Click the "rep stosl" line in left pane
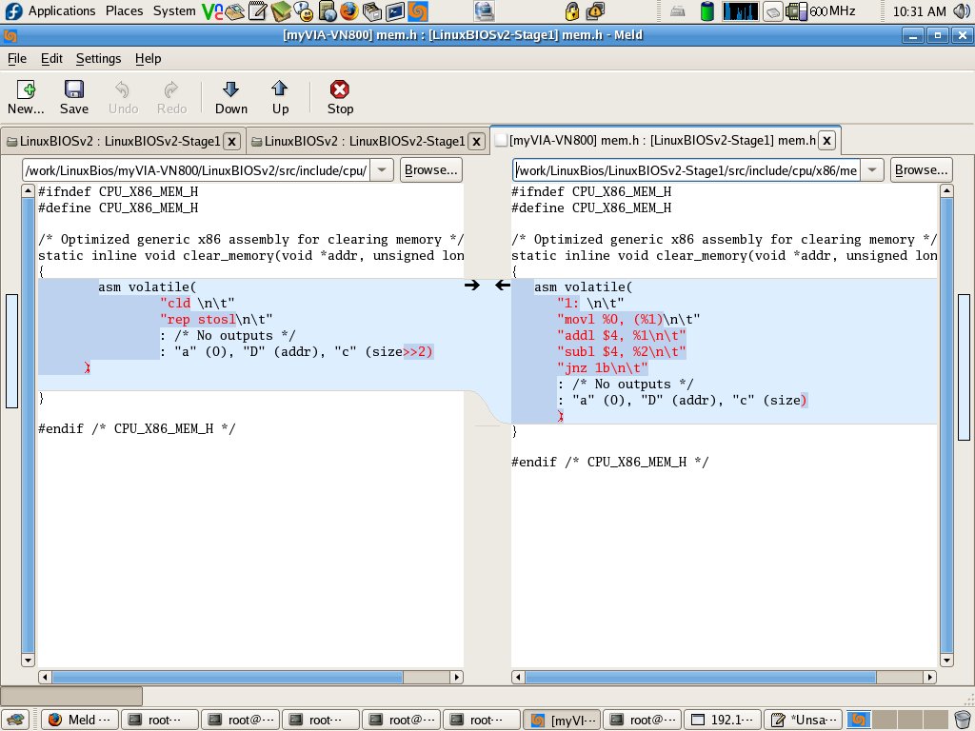This screenshot has width=975, height=731. (x=216, y=320)
